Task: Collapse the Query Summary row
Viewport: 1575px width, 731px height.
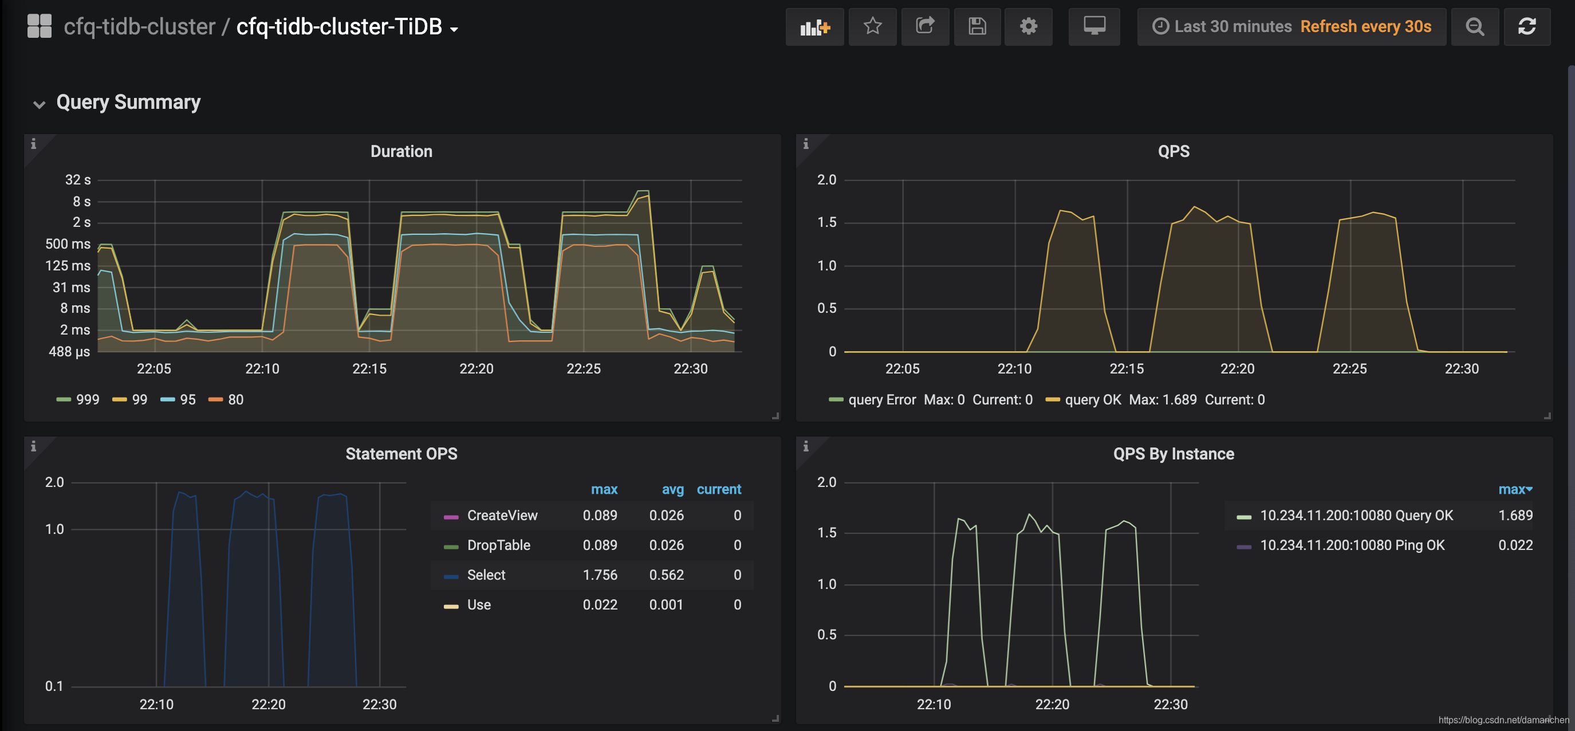Action: (x=39, y=105)
